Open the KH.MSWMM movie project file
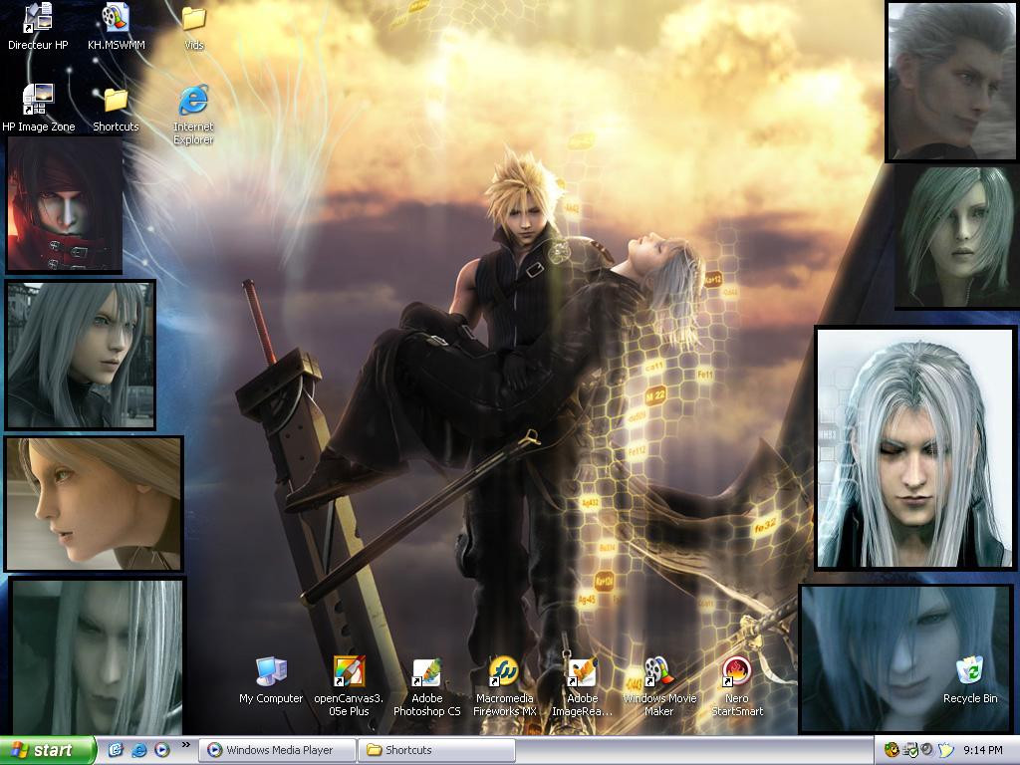Viewport: 1020px width, 765px height. pyautogui.click(x=116, y=27)
